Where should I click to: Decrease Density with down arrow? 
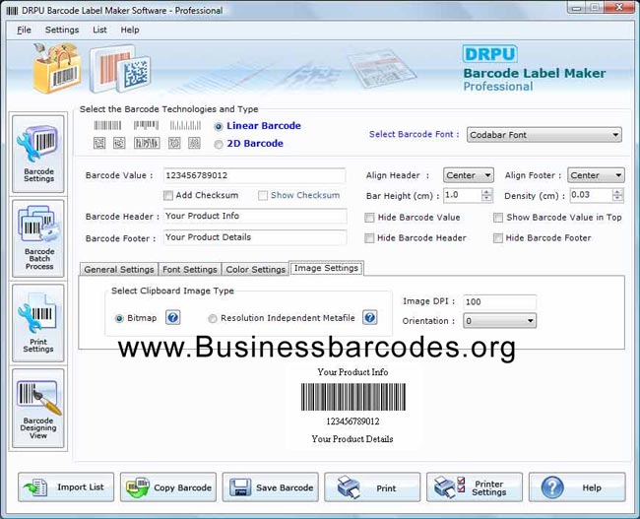click(x=618, y=199)
